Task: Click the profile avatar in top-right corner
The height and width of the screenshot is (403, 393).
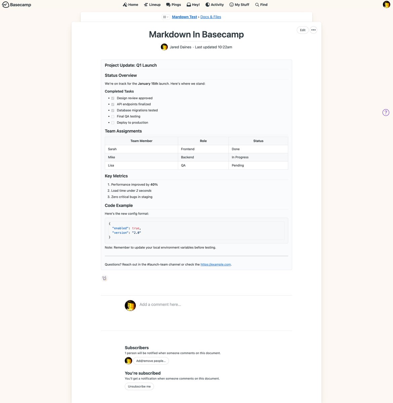Action: point(386,4)
